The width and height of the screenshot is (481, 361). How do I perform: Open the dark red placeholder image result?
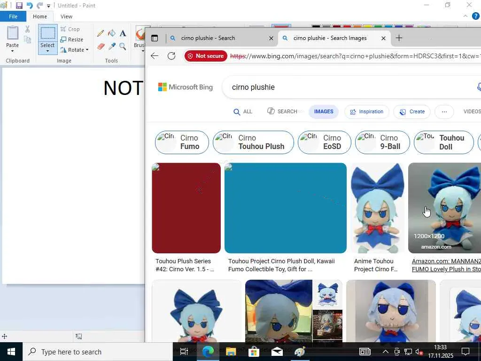tap(186, 208)
